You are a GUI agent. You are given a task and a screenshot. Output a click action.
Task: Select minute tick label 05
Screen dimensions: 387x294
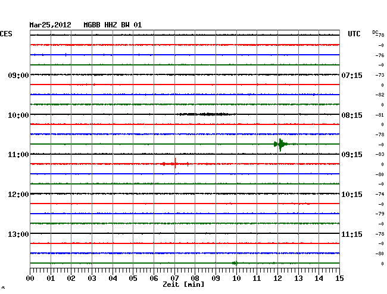tap(133, 278)
